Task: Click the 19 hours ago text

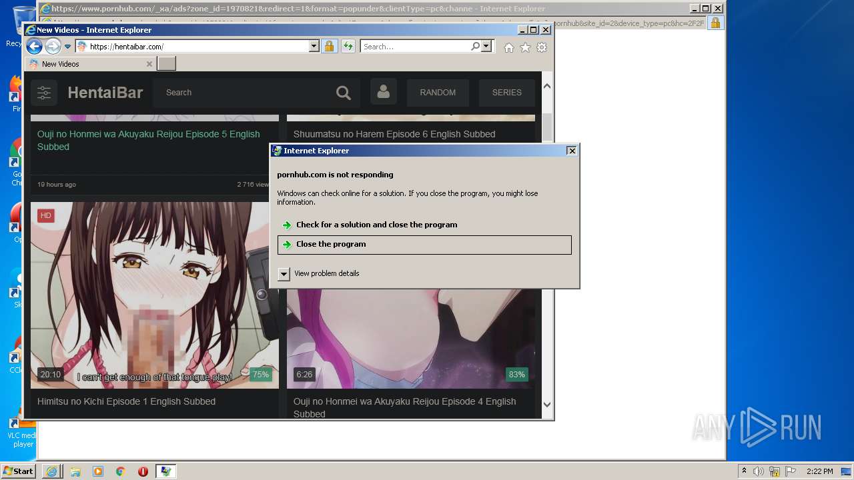Action: click(x=57, y=185)
